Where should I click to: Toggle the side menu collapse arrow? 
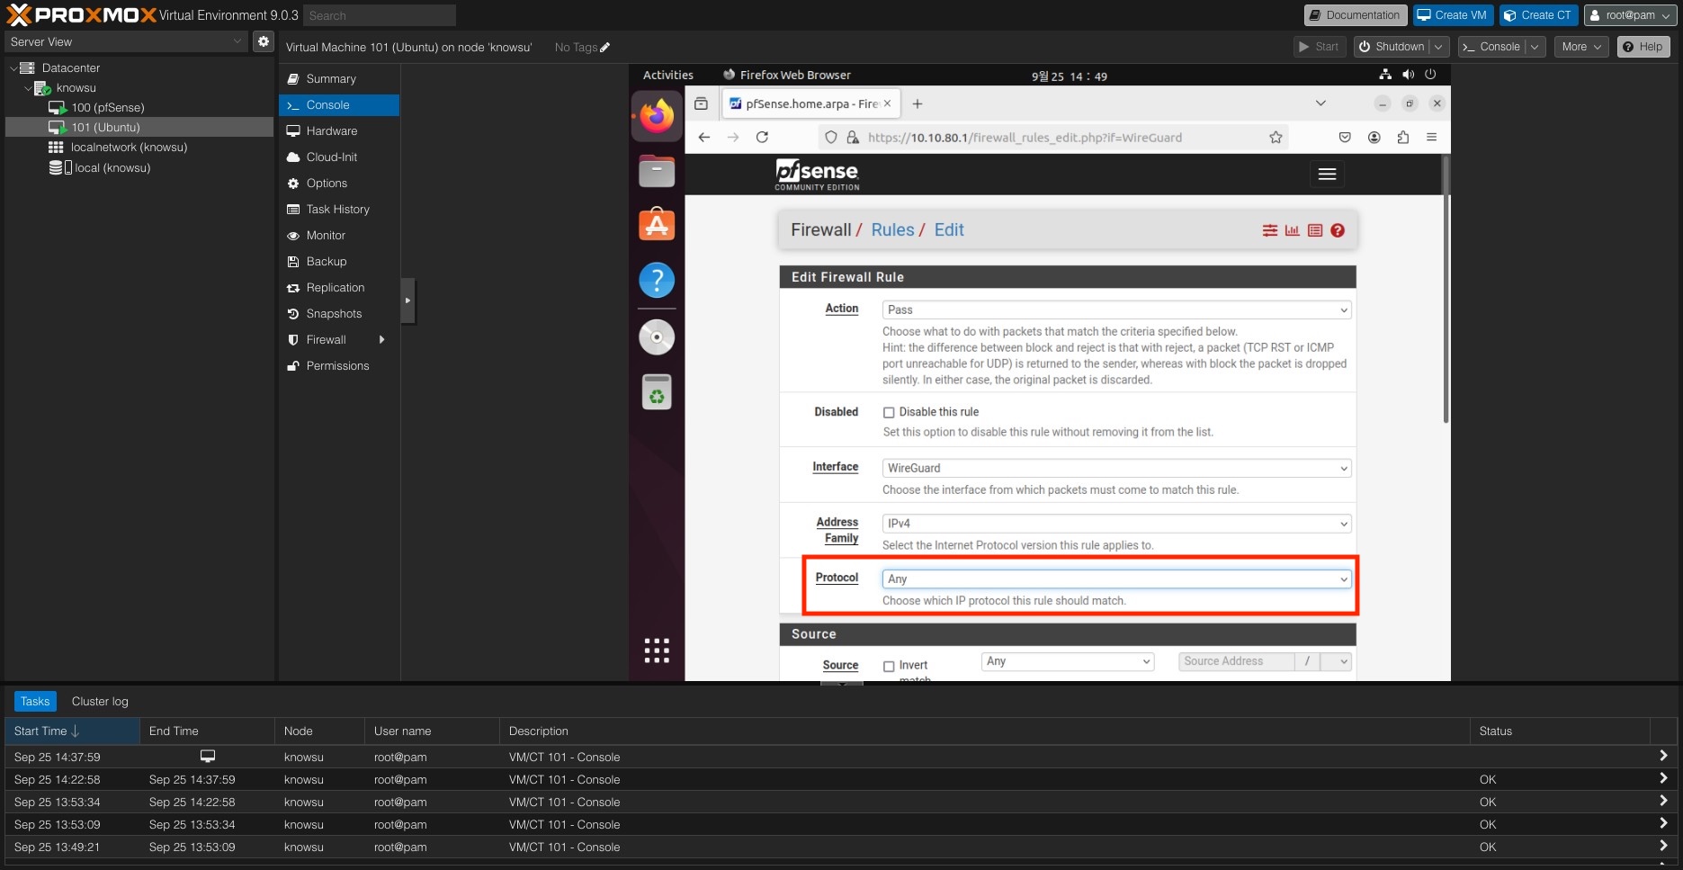[x=407, y=300]
